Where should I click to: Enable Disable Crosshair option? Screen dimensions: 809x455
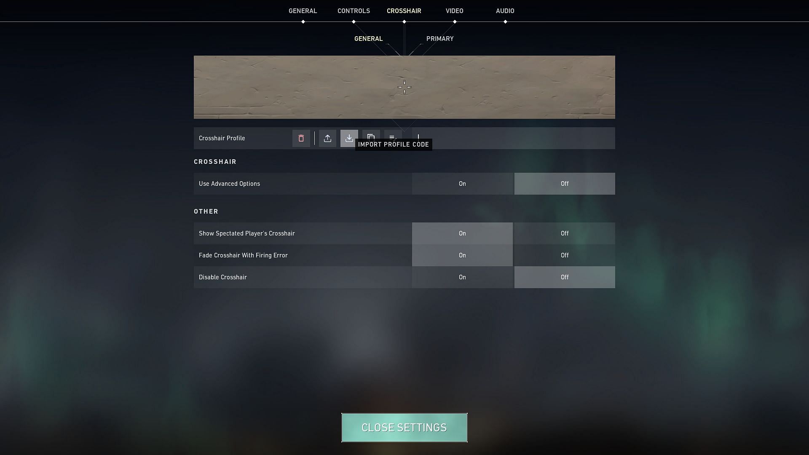coord(462,277)
